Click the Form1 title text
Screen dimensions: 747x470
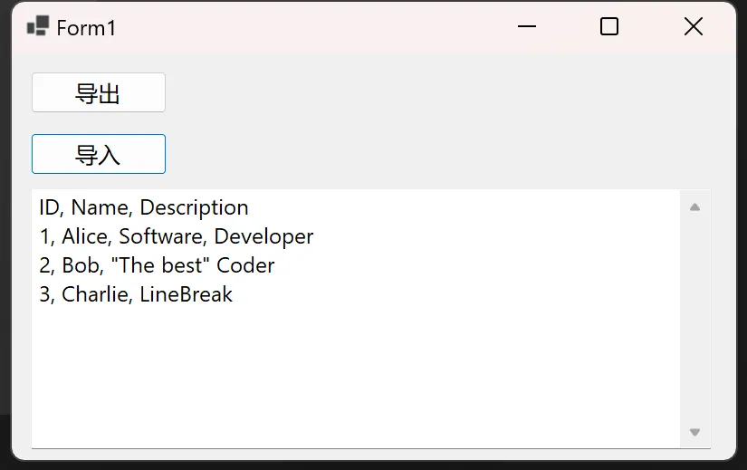point(86,28)
